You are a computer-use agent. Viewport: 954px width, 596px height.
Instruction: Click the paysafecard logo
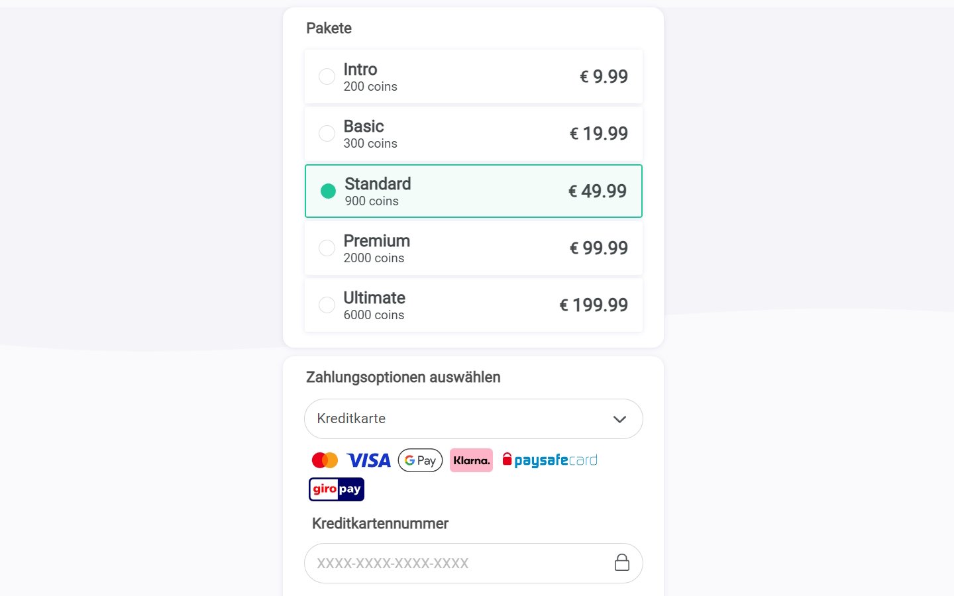click(550, 460)
